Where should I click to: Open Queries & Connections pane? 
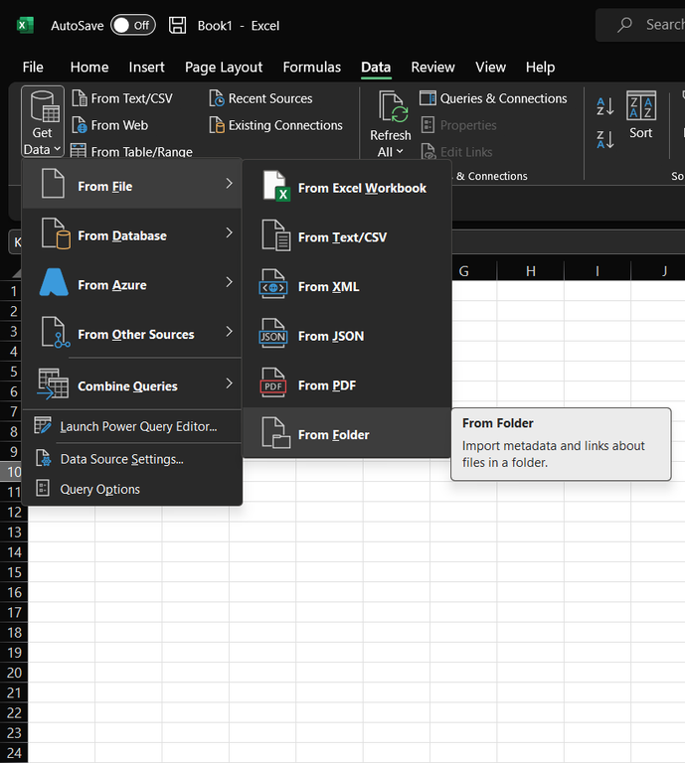(493, 98)
